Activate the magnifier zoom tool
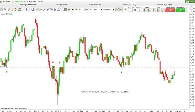Image resolution: width=195 pixels, height=112 pixels. (x=5, y=9)
